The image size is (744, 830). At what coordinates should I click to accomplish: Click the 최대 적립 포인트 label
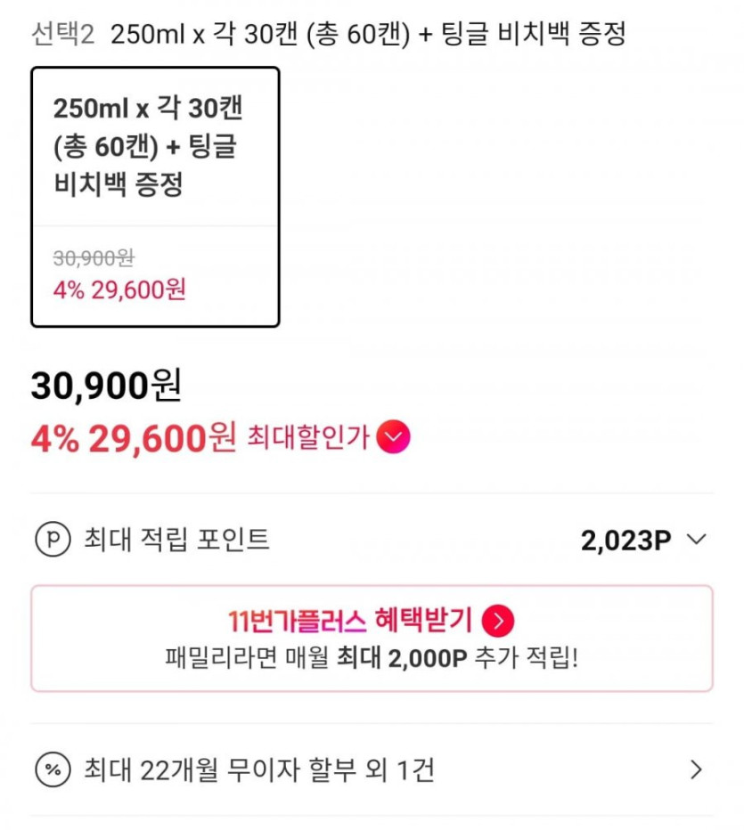point(176,540)
